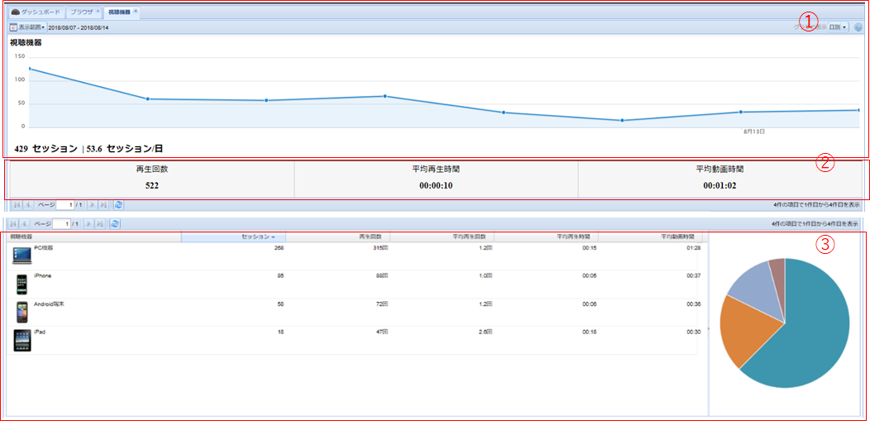Click the 72回 cell in the Android row
This screenshot has width=870, height=421.
pyautogui.click(x=382, y=304)
